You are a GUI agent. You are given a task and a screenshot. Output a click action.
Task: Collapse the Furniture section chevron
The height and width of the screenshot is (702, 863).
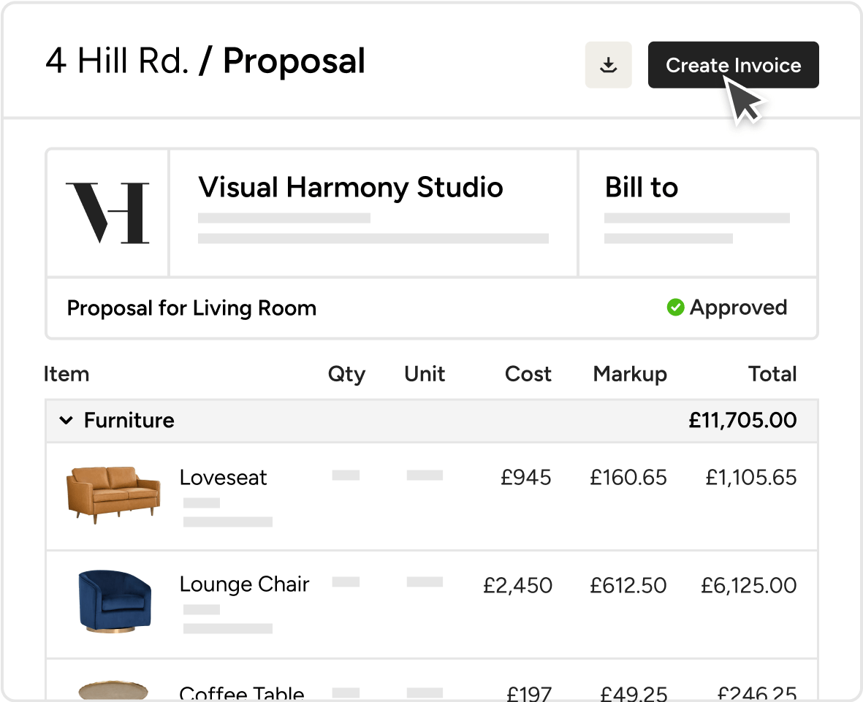click(66, 421)
